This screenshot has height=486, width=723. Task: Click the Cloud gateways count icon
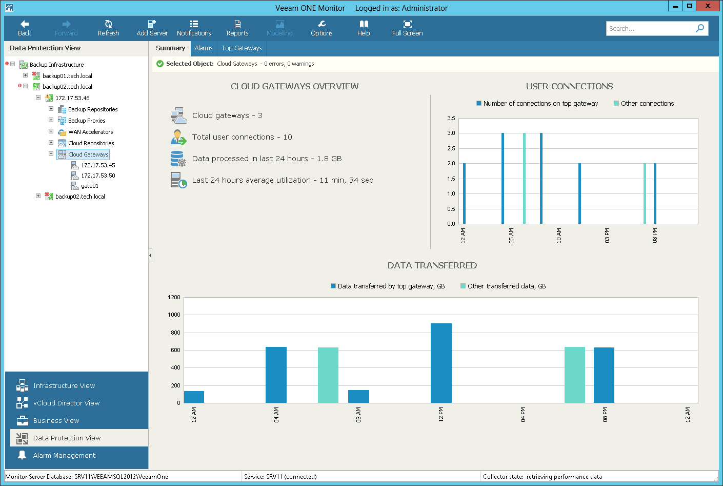coord(178,115)
